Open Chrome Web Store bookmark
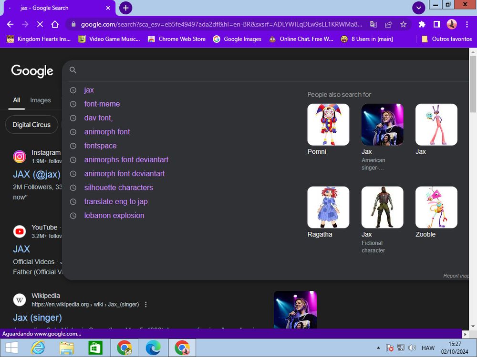Image resolution: width=477 pixels, height=357 pixels. point(176,39)
